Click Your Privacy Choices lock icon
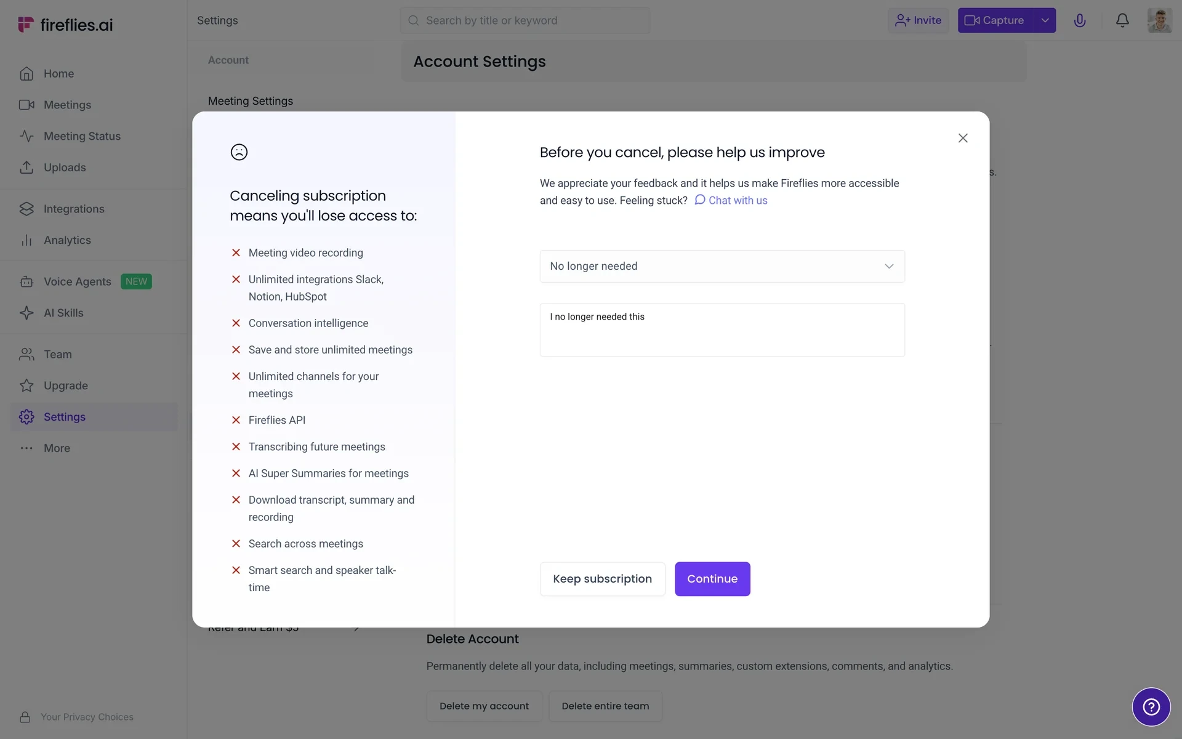This screenshot has height=739, width=1182. (x=25, y=717)
